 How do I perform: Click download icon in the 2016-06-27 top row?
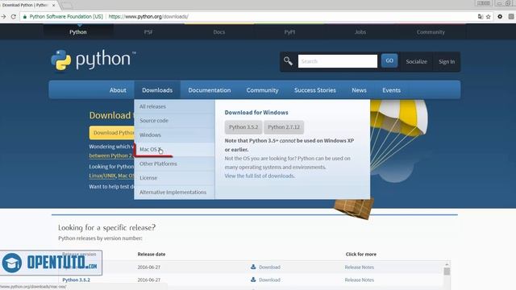(253, 267)
